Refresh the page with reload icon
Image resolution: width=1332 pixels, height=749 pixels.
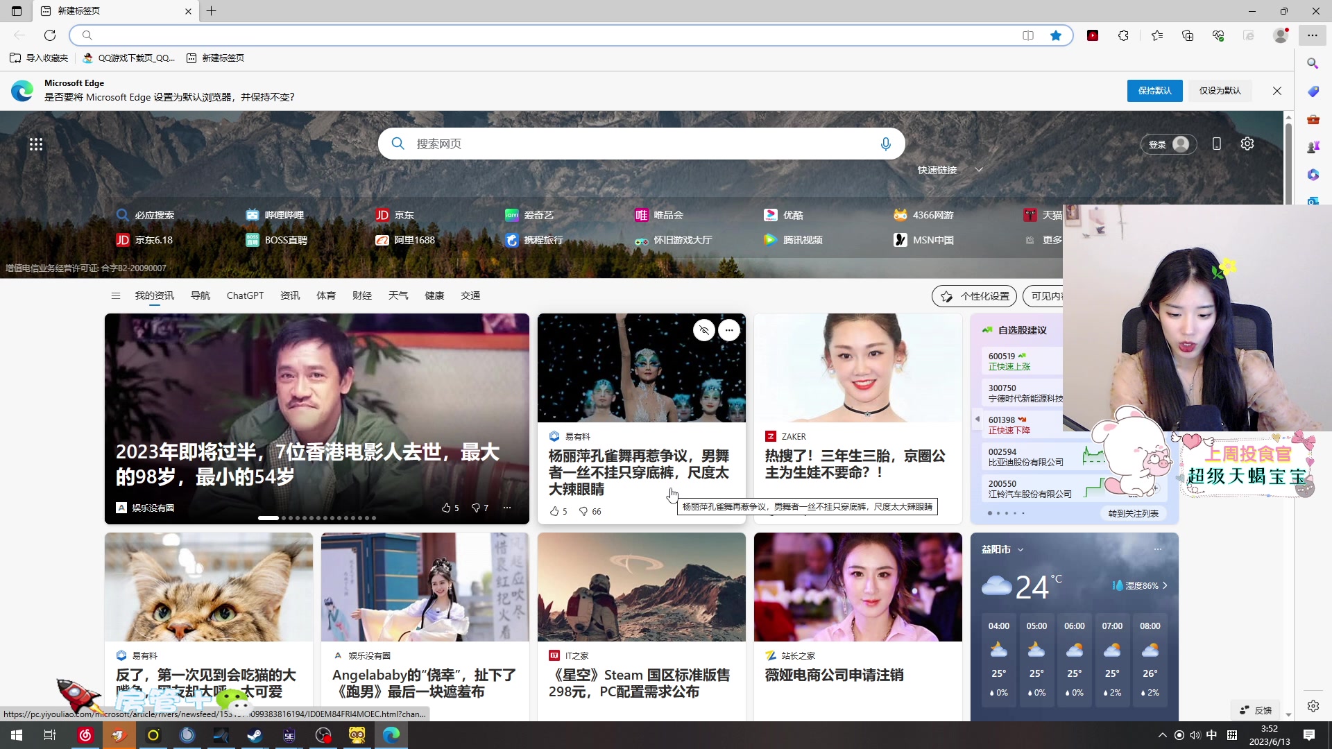coord(50,35)
